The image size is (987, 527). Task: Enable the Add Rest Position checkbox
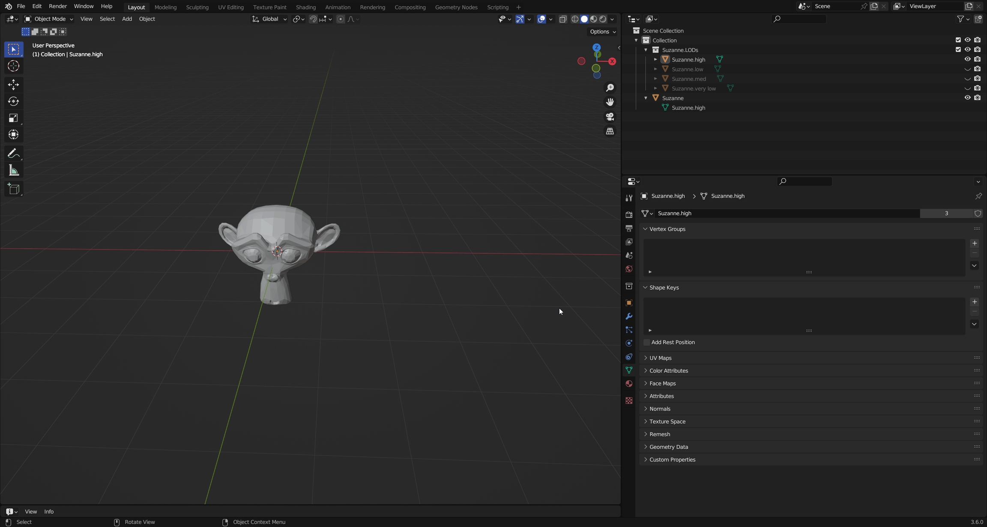click(647, 342)
